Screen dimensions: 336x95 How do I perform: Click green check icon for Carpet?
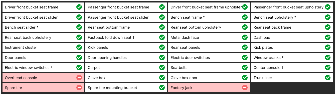pyautogui.click(x=162, y=68)
